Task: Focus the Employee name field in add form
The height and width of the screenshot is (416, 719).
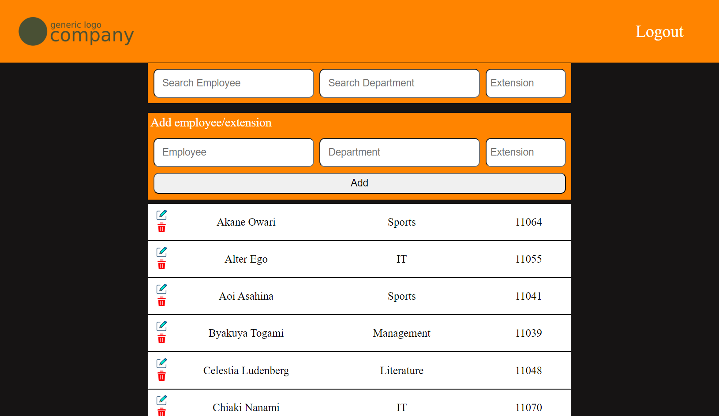Action: [x=234, y=152]
